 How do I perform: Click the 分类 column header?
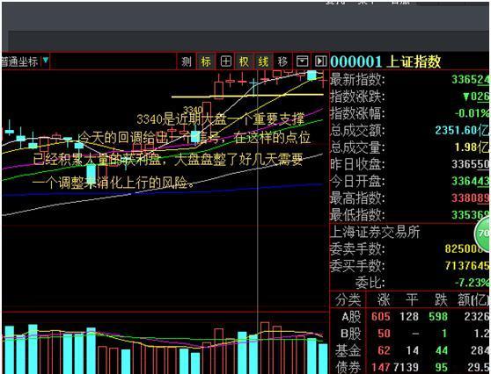(348, 300)
